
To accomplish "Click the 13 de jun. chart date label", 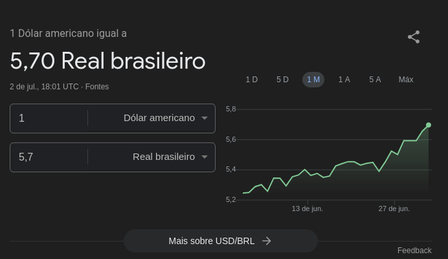I will [307, 208].
